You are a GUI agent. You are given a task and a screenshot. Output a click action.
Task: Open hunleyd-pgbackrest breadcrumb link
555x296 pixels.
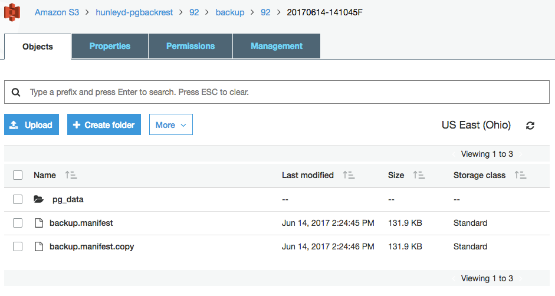[x=134, y=12]
